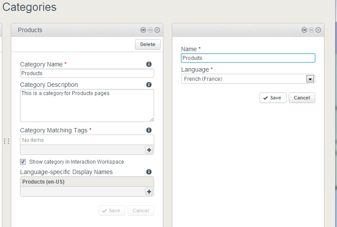Viewport: 337px width, 227px height.
Task: Save the Produits display name
Action: (x=273, y=98)
